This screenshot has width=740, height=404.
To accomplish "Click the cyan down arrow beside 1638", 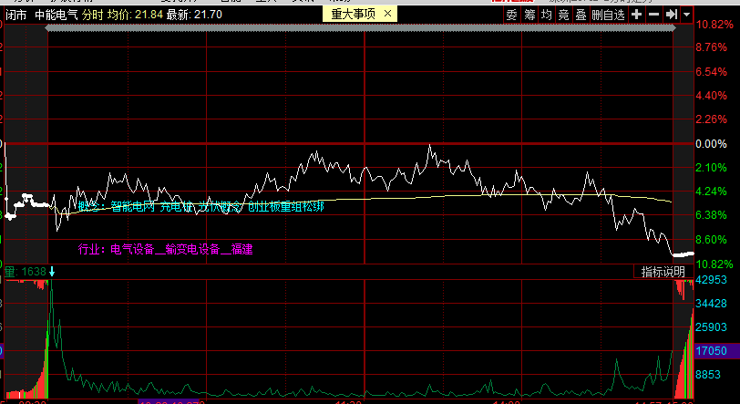I will (x=52, y=272).
